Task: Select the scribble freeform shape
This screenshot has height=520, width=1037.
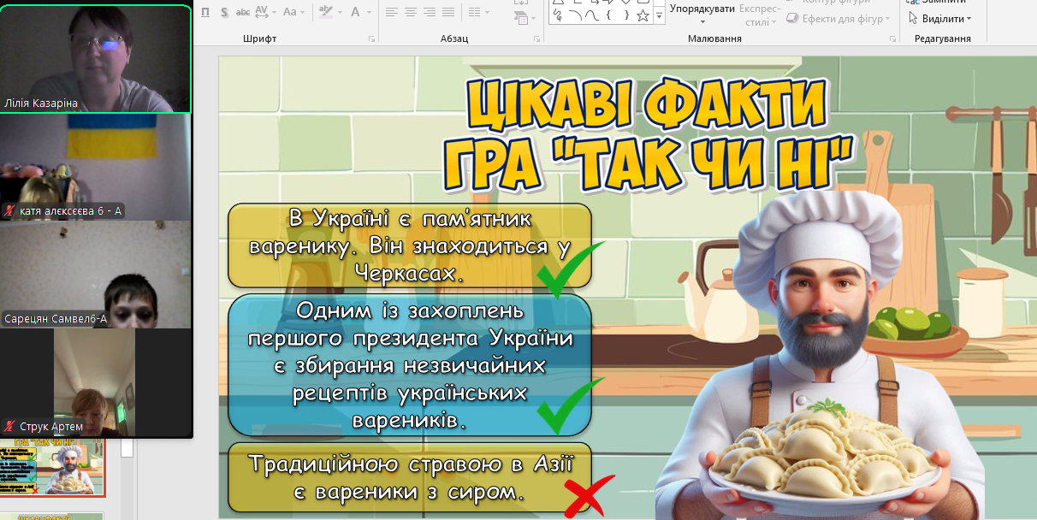Action: 558,15
